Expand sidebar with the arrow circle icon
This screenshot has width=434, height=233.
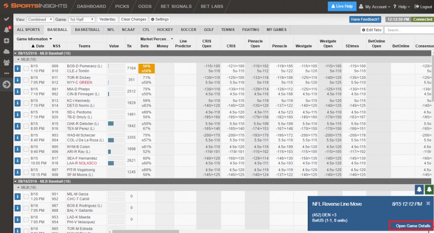click(6, 84)
